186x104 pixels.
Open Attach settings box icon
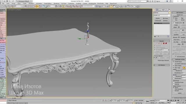(179, 27)
